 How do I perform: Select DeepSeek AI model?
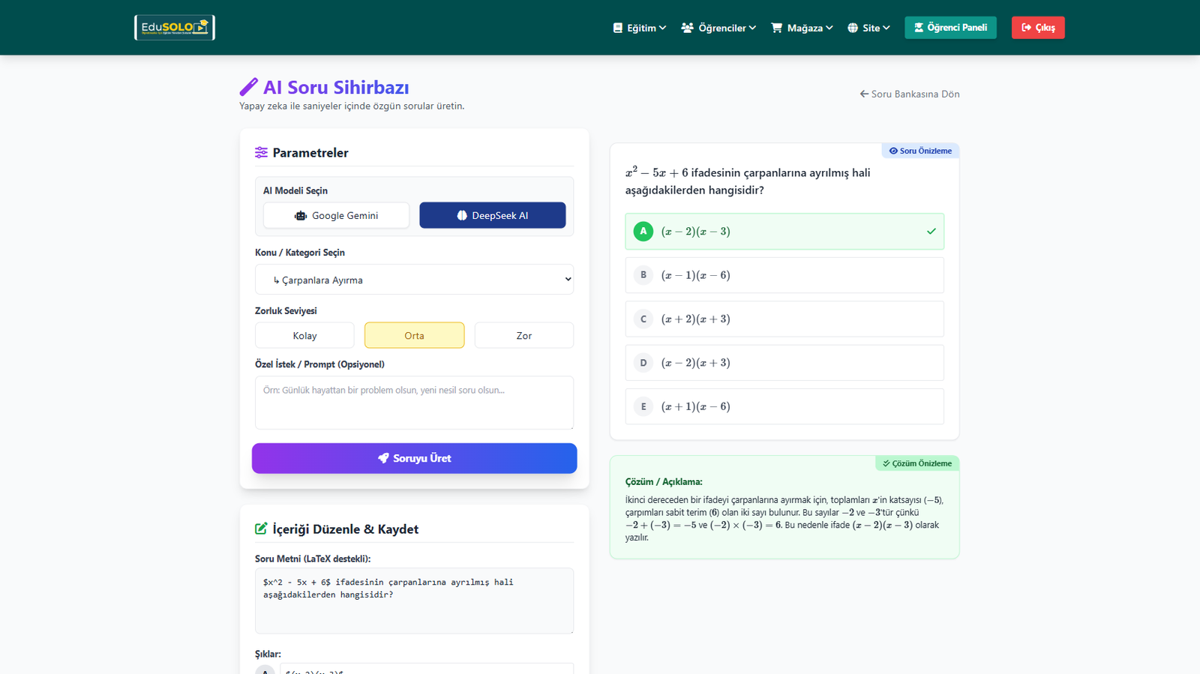(x=492, y=215)
